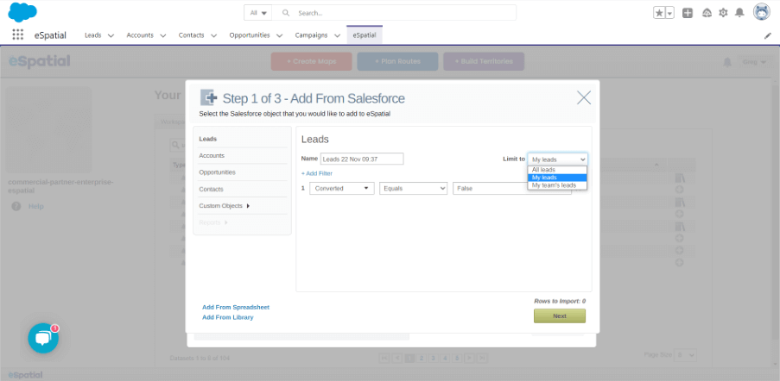The height and width of the screenshot is (381, 780).
Task: Open the user profile avatar
Action: pos(762,12)
